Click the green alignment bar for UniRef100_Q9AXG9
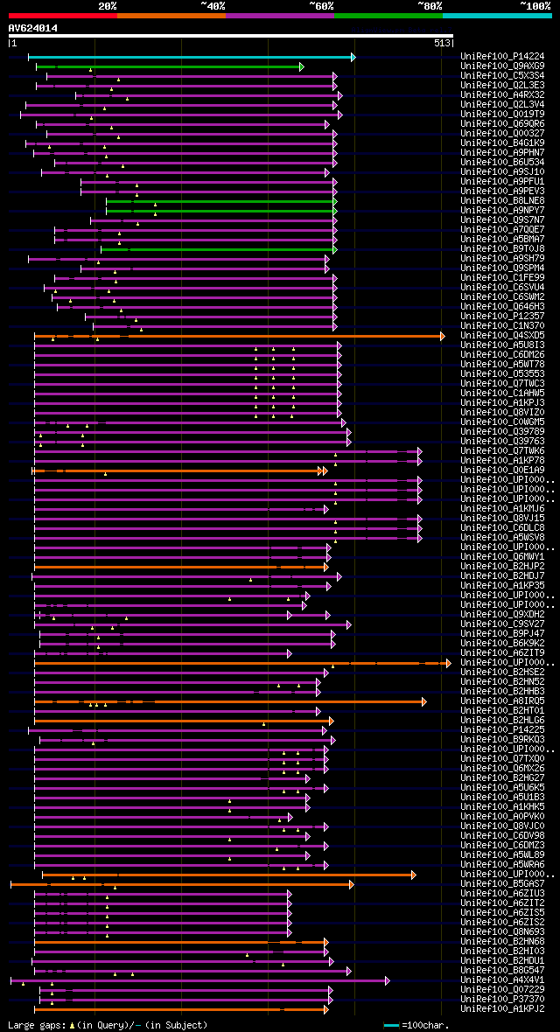The image size is (560, 1032). tap(170, 67)
